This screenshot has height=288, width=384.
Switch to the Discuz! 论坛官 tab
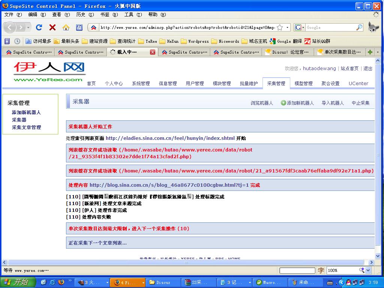288,52
